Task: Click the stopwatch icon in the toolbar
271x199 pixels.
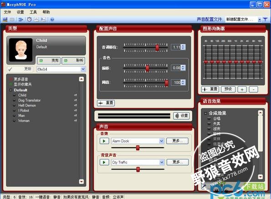Action: tap(30, 20)
